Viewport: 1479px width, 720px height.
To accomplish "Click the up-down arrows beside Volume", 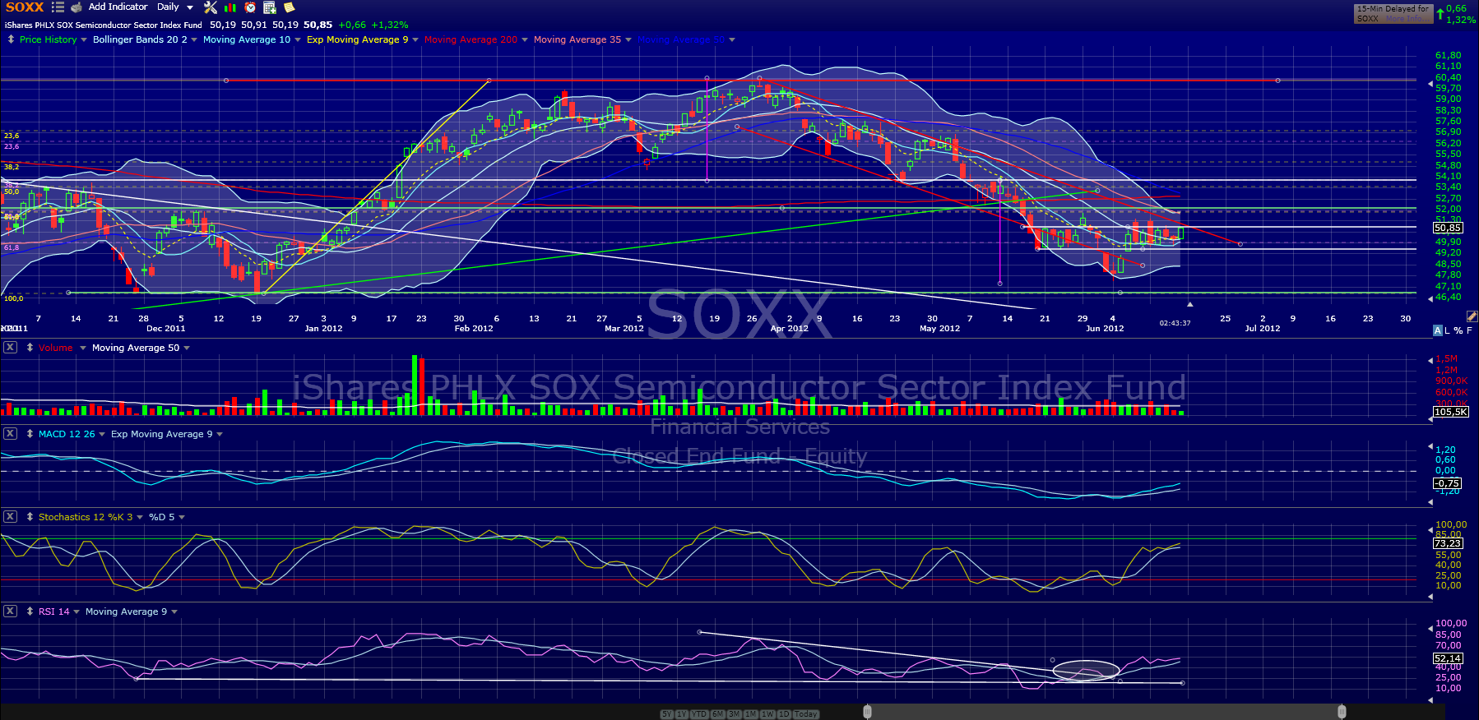I will tap(30, 348).
